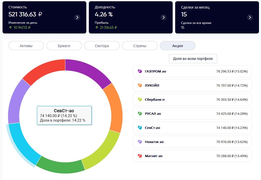This screenshot has width=261, height=180.
Task: Select the Акции tab
Action: (178, 46)
